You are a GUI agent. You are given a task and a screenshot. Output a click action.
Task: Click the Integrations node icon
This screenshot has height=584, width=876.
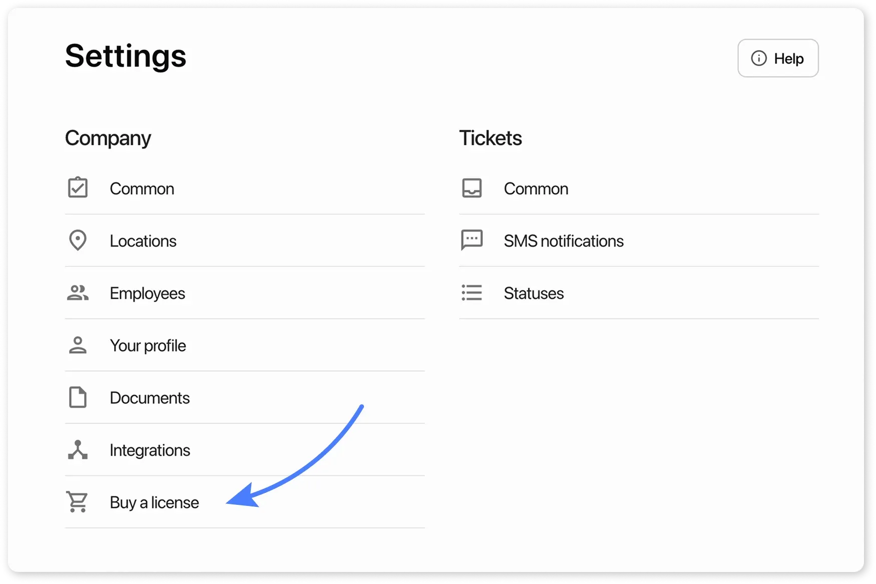[78, 450]
